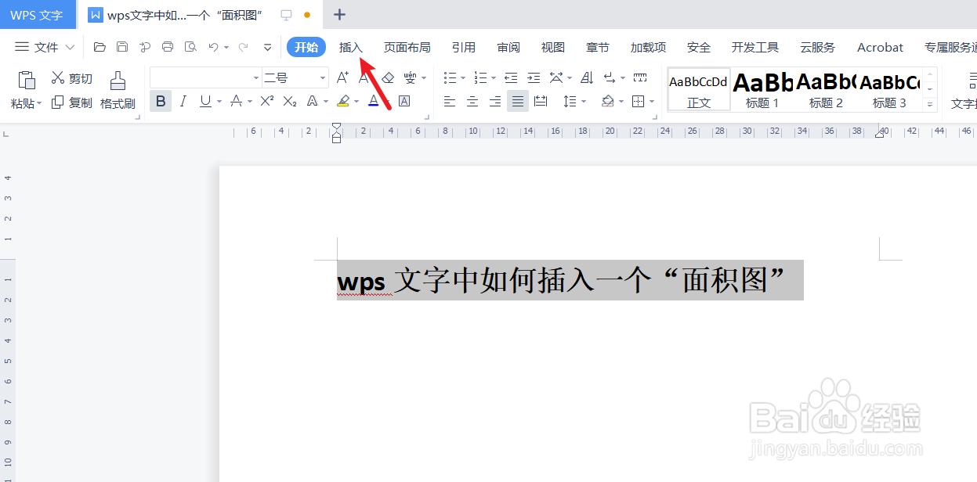Open the font size 二号 dropdown

click(323, 77)
